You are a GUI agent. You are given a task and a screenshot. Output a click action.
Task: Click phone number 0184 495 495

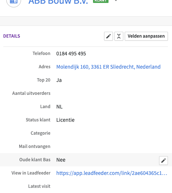[71, 54]
